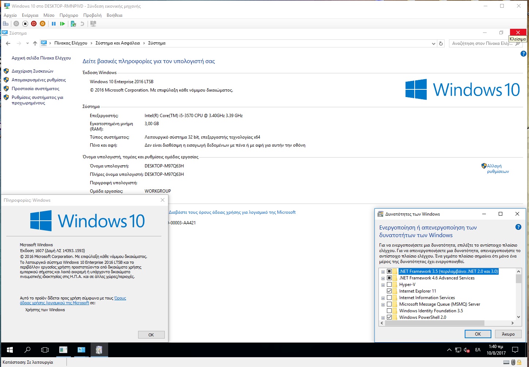529x367 pixels.
Task: Open the Προβολή menu
Action: coord(92,15)
